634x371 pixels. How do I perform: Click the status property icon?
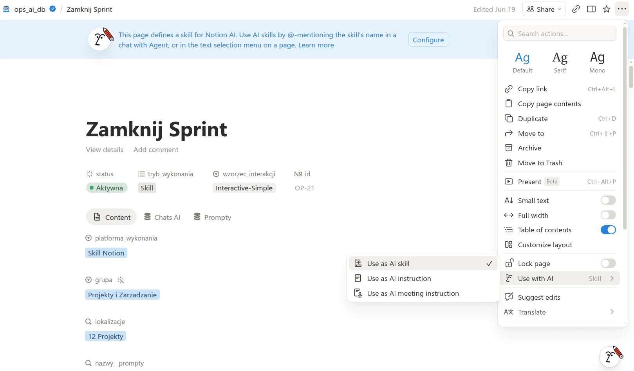90,174
